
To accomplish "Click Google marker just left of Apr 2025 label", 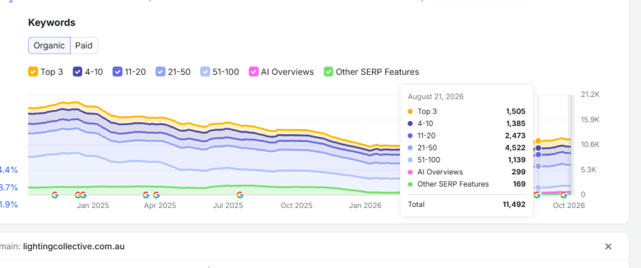I will 146,195.
